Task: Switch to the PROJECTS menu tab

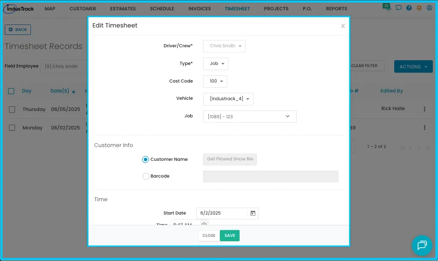Action: tap(276, 9)
